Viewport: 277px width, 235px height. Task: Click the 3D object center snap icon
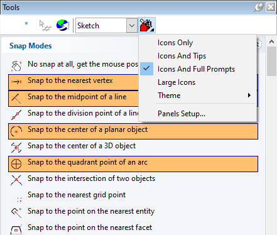coord(16,148)
